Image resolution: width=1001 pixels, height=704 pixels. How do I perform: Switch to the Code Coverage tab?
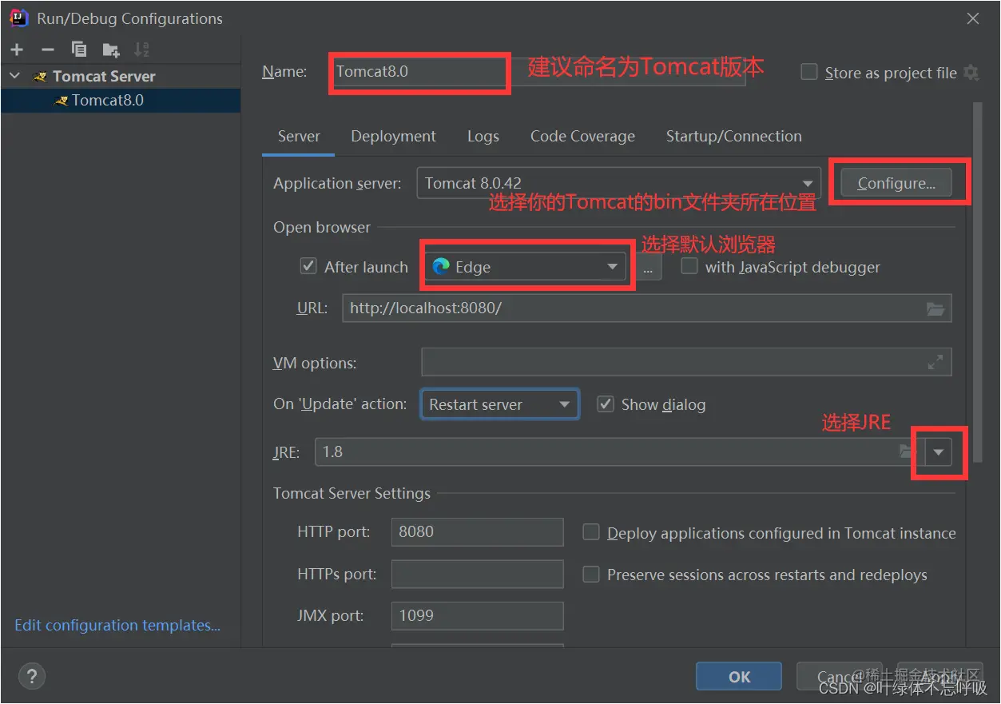pos(582,136)
